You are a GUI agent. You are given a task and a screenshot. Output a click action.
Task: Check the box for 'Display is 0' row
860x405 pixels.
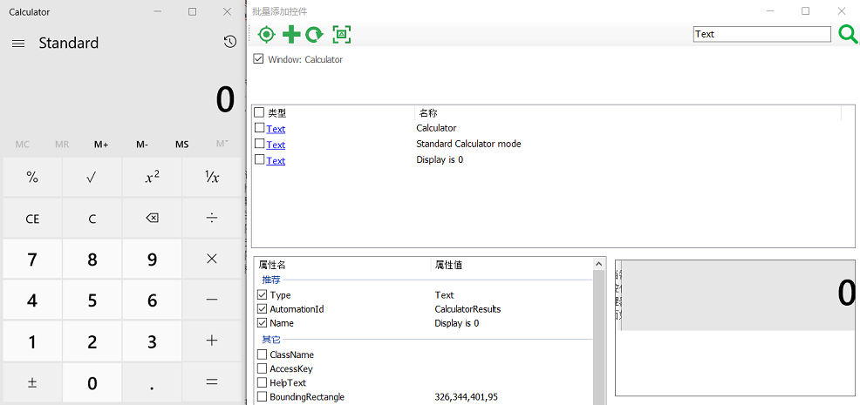(x=259, y=160)
